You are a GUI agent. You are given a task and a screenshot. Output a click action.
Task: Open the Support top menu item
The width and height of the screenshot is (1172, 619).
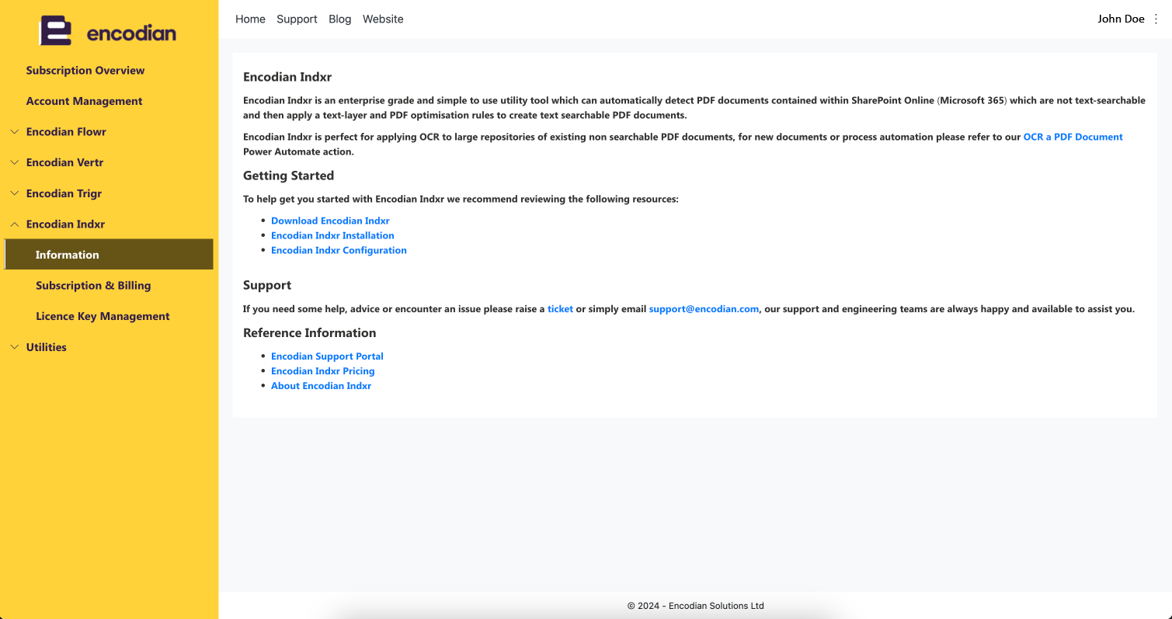(297, 19)
